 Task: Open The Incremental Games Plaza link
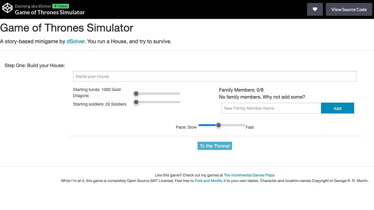click(x=249, y=175)
